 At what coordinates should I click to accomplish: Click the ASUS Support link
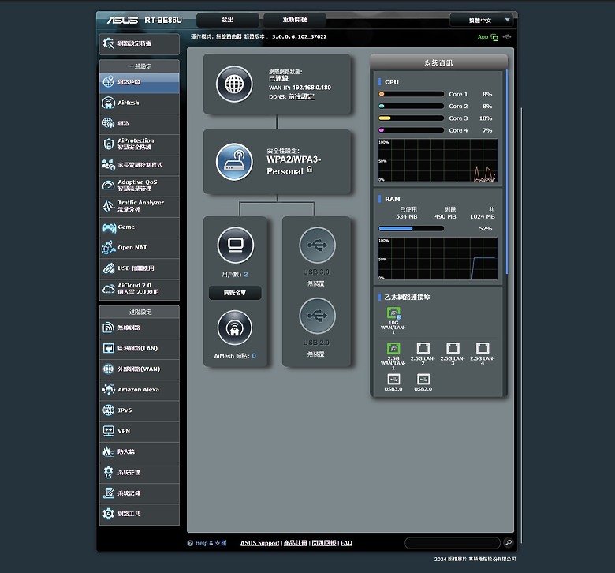259,543
